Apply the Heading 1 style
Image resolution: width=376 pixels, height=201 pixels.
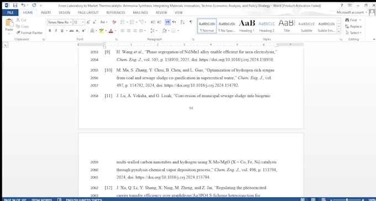(247, 26)
